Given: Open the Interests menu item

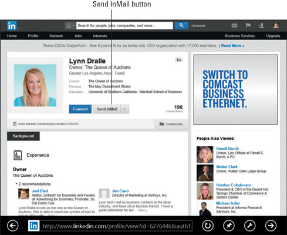Looking at the screenshot, I should [100, 36].
